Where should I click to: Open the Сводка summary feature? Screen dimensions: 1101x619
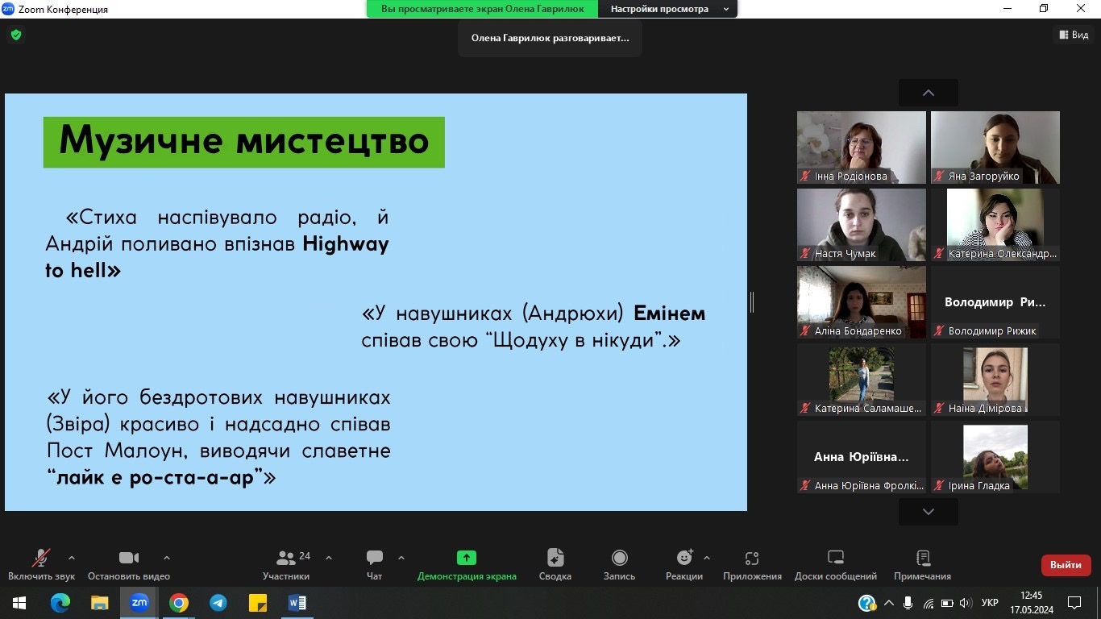tap(555, 564)
